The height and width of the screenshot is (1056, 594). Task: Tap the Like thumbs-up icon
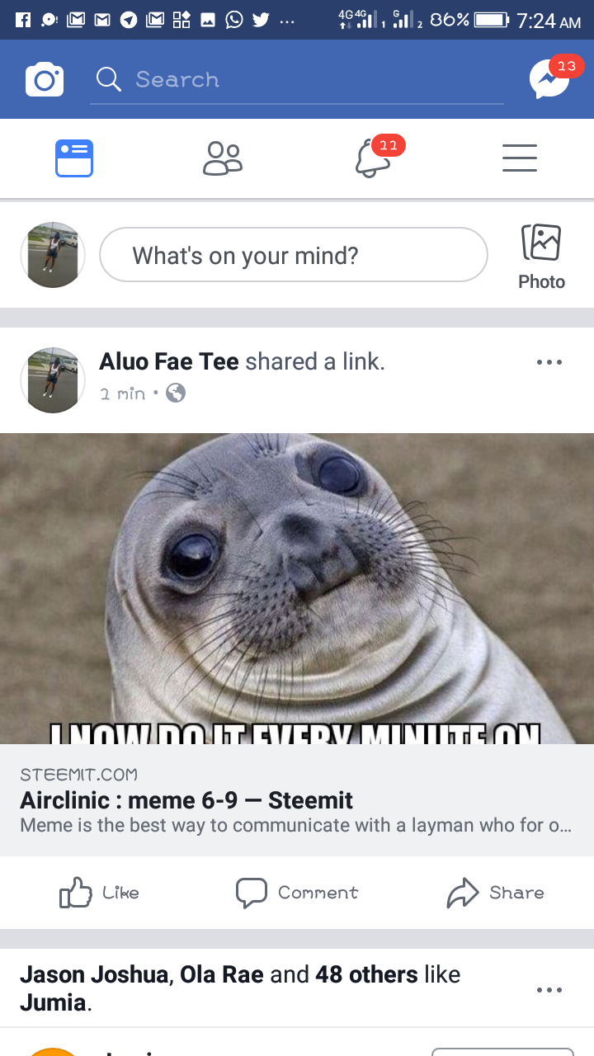[x=76, y=893]
